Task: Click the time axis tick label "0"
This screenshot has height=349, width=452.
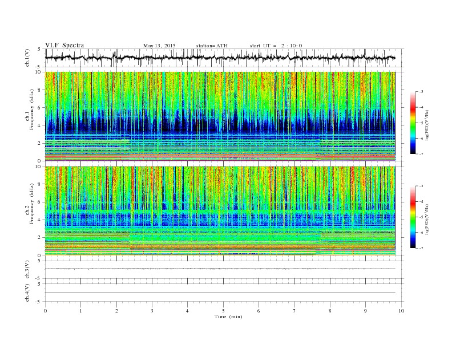Action: point(45,311)
